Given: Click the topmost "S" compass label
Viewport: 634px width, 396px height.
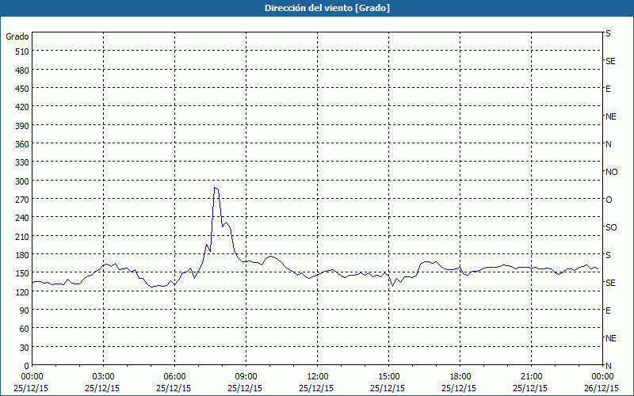Looking at the screenshot, I should 608,33.
